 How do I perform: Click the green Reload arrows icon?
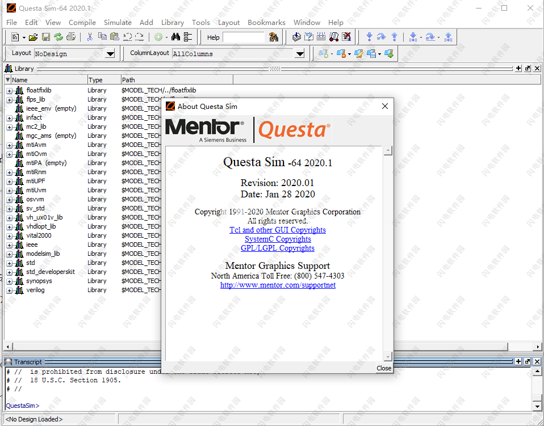click(58, 37)
